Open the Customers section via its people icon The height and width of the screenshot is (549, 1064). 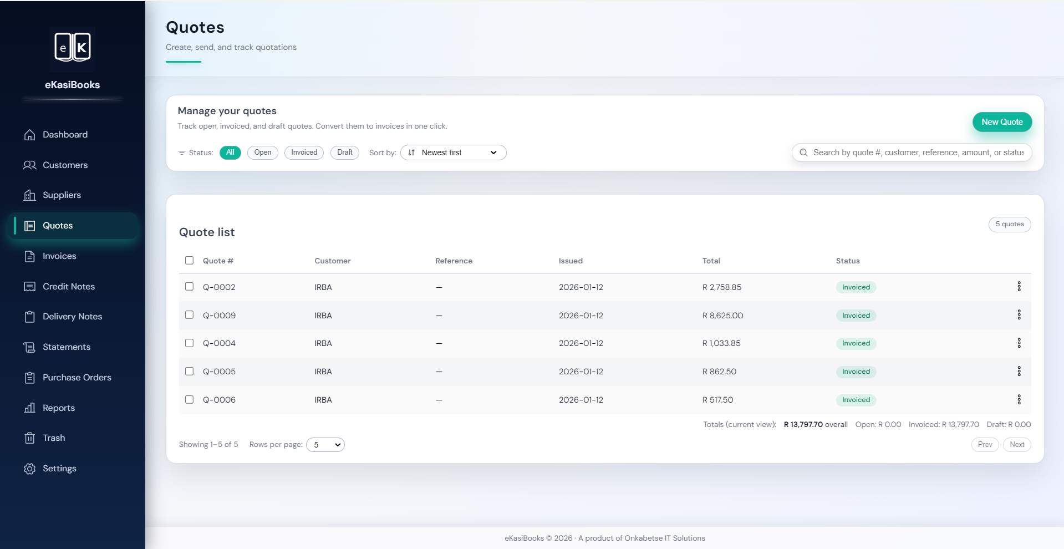[x=29, y=165]
